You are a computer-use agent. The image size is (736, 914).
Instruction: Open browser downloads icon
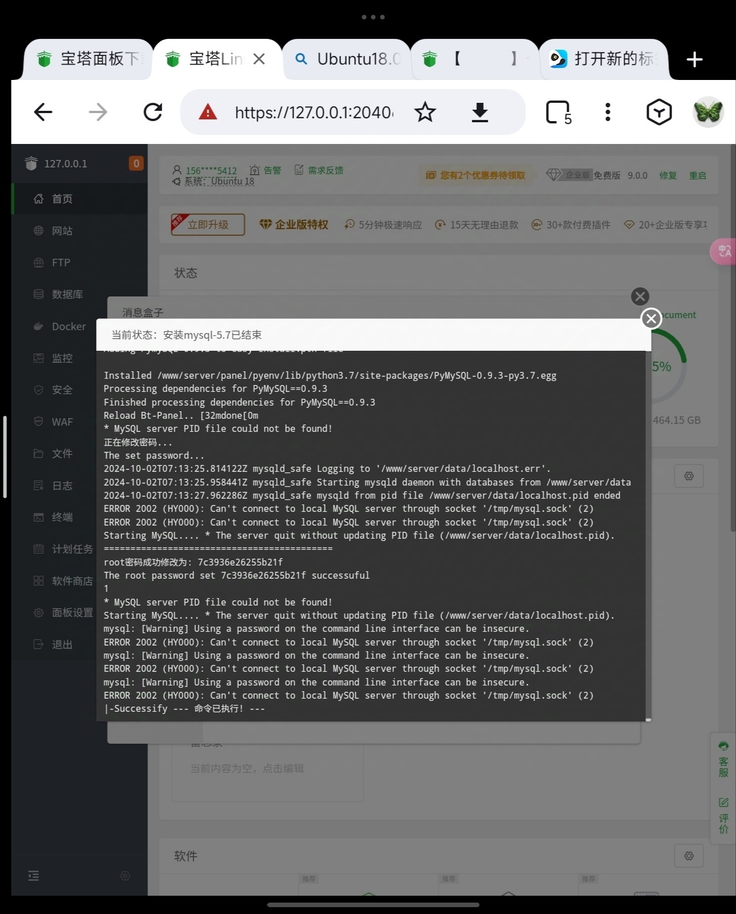point(480,112)
